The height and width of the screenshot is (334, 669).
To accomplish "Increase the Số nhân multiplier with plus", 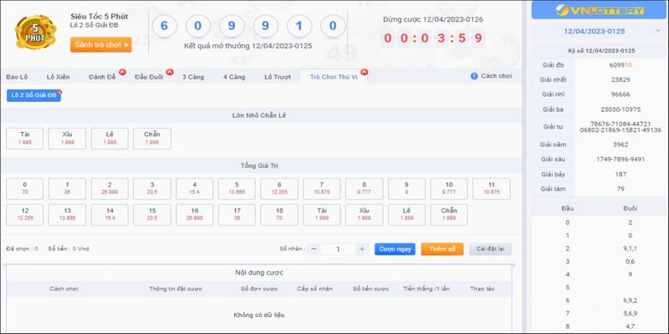I will 361,249.
